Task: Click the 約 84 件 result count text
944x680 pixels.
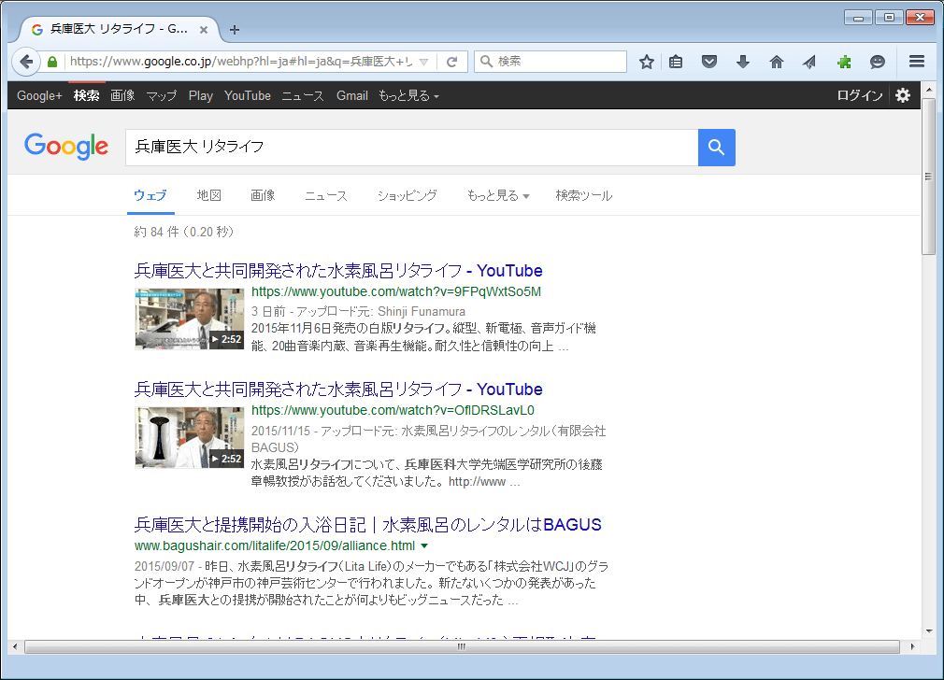Action: tap(183, 232)
